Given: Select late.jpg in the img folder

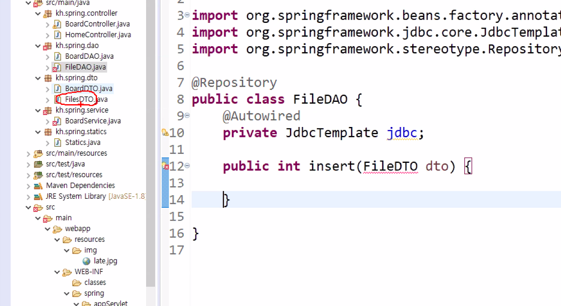Looking at the screenshot, I should [106, 261].
